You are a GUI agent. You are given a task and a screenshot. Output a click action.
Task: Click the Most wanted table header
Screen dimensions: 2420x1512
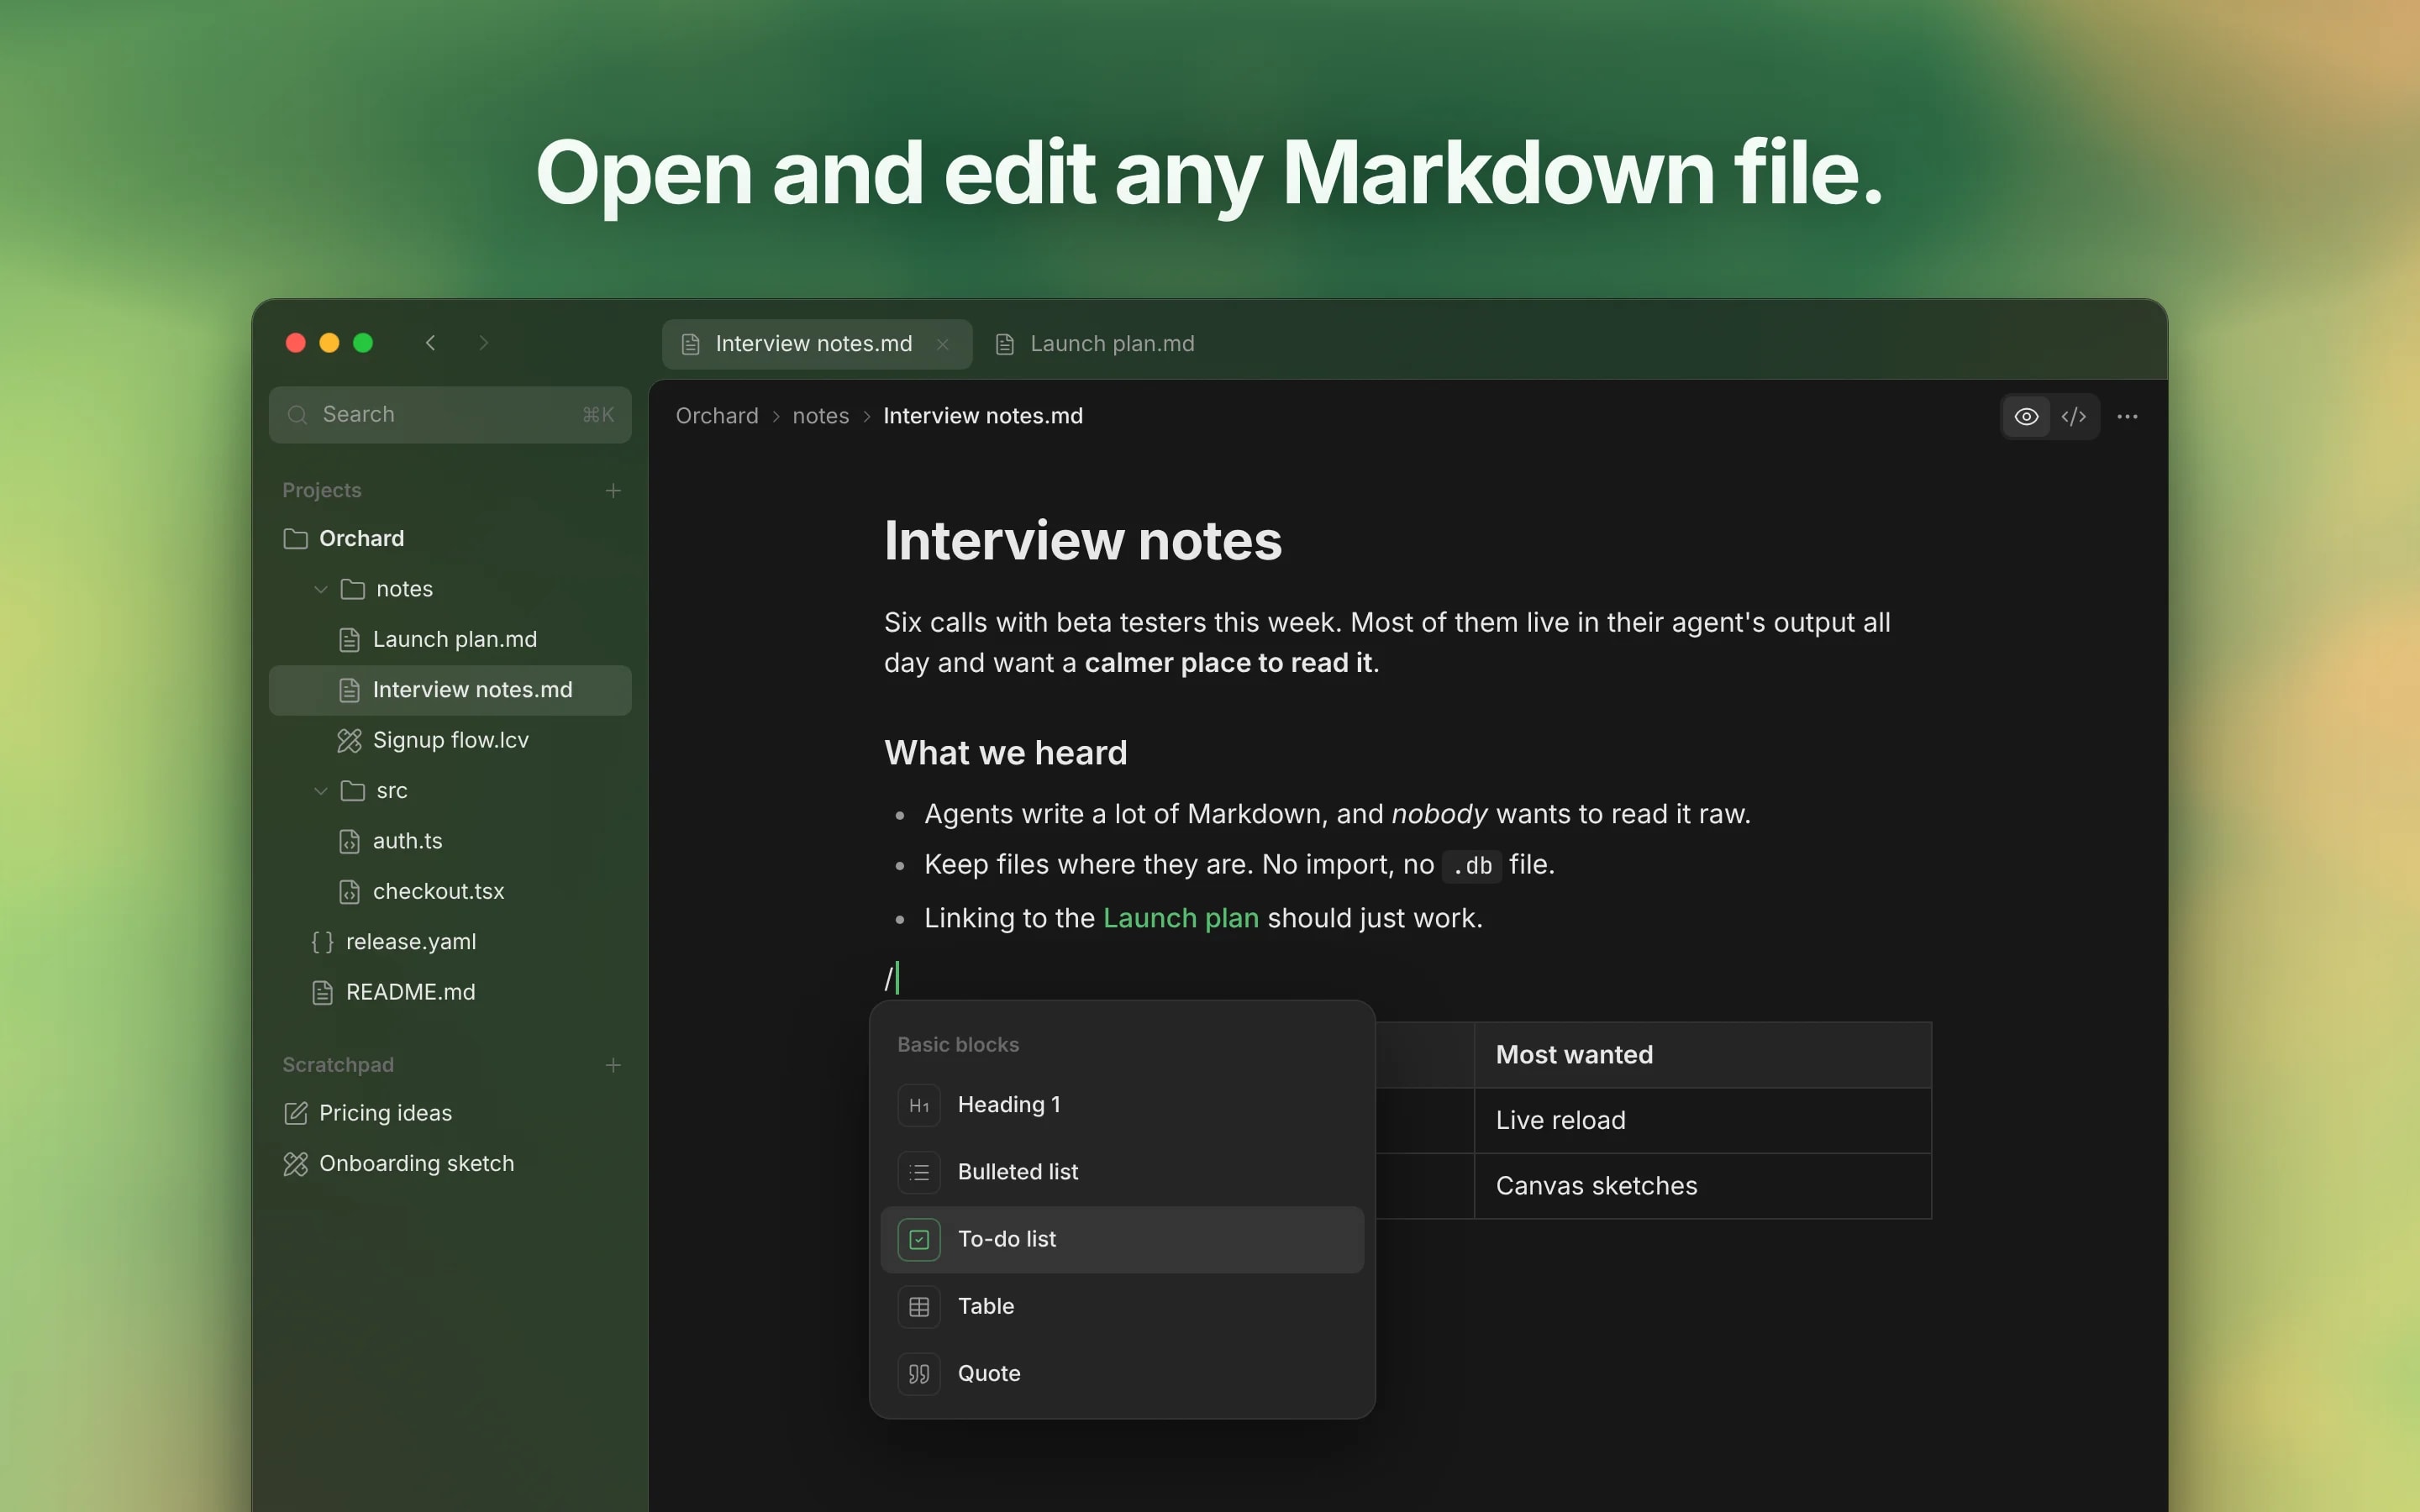(1702, 1055)
